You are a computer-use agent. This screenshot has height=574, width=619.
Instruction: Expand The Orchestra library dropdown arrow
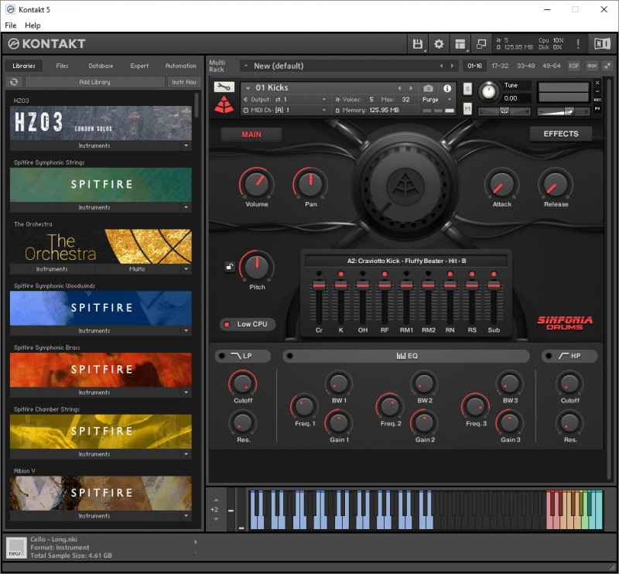pos(186,269)
